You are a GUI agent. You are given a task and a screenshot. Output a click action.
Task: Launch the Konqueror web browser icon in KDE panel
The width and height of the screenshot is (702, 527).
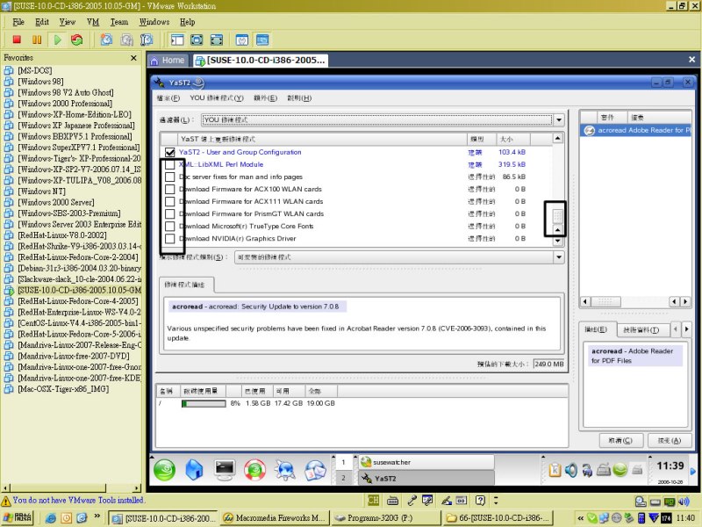[x=284, y=470]
